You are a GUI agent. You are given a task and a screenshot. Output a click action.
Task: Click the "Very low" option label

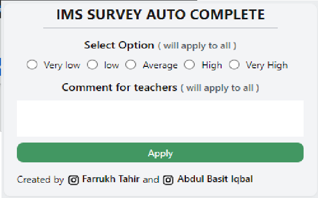(62, 65)
